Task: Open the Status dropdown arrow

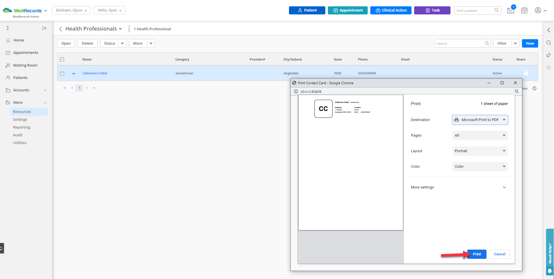Action: coord(122,43)
